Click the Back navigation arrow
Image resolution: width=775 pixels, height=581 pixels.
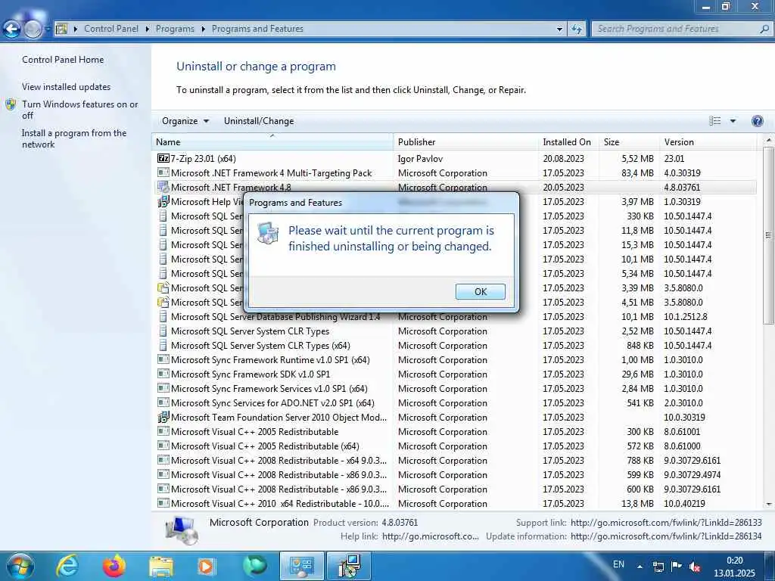click(12, 30)
